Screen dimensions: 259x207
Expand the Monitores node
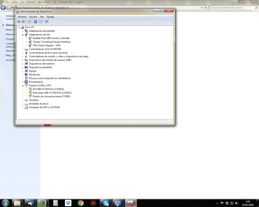23,75
